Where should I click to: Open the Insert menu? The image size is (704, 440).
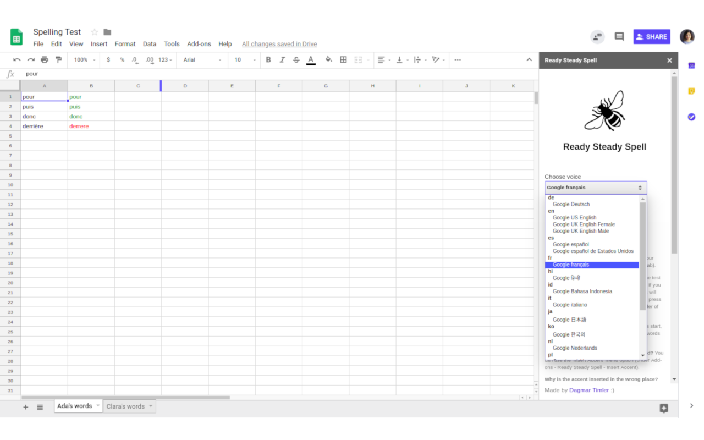click(x=99, y=44)
